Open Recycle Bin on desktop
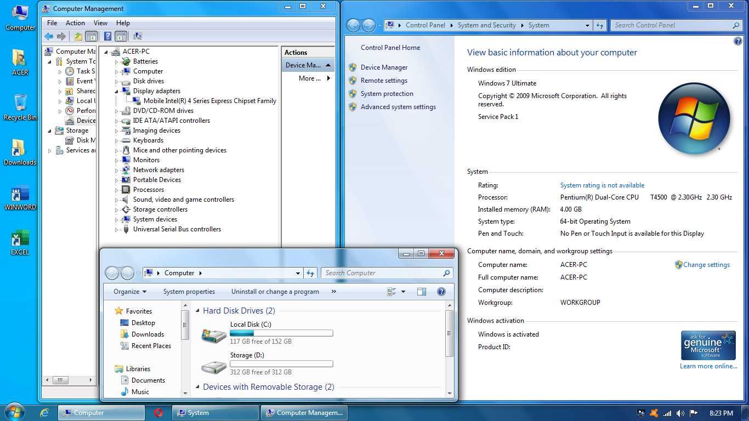This screenshot has height=421, width=749. click(x=20, y=107)
